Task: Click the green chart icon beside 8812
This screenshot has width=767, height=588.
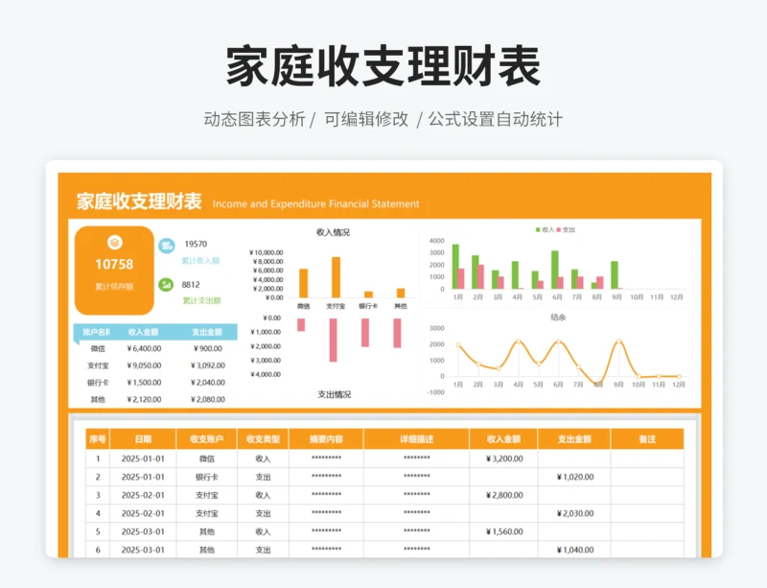Action: [166, 285]
